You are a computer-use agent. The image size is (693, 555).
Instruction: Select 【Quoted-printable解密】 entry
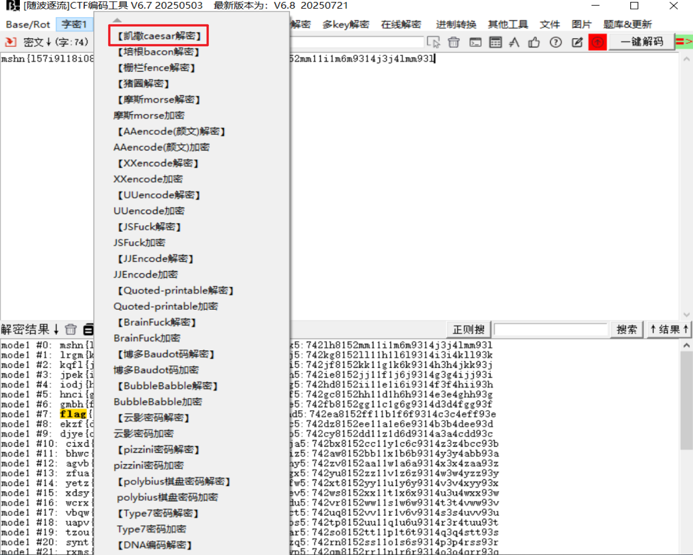point(175,290)
